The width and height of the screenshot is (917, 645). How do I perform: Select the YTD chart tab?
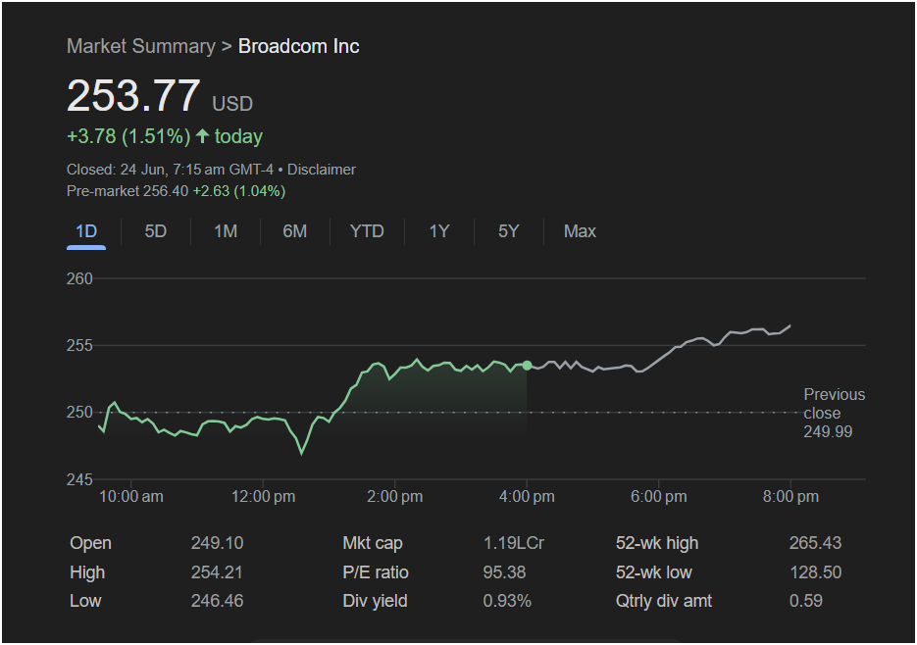pyautogui.click(x=367, y=231)
